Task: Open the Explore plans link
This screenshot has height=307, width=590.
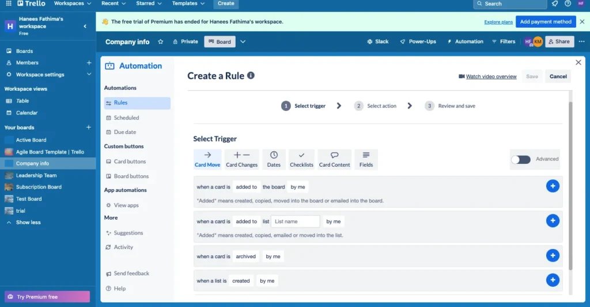Action: click(498, 22)
